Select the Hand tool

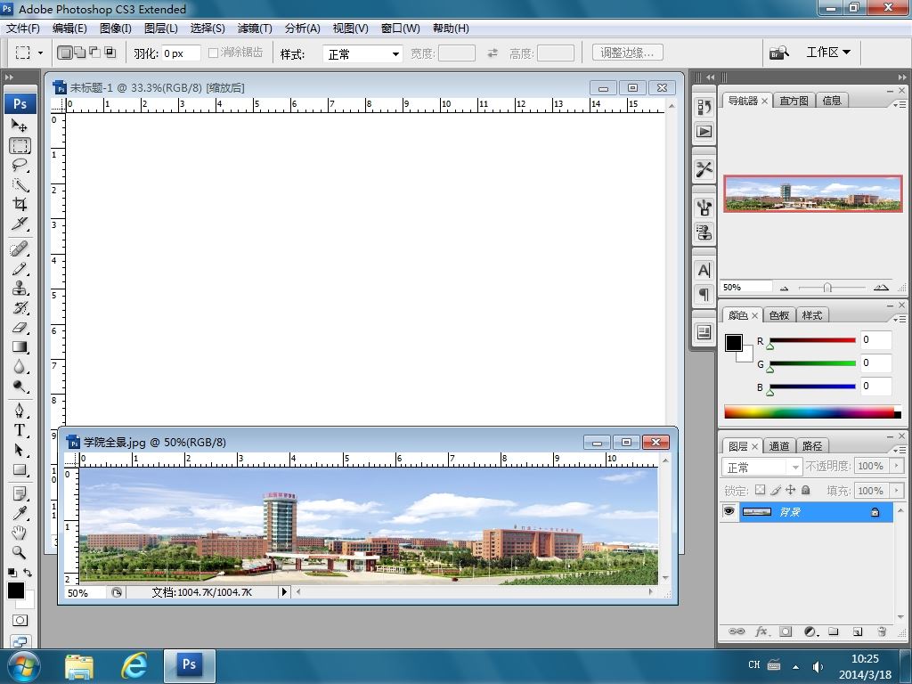[20, 533]
